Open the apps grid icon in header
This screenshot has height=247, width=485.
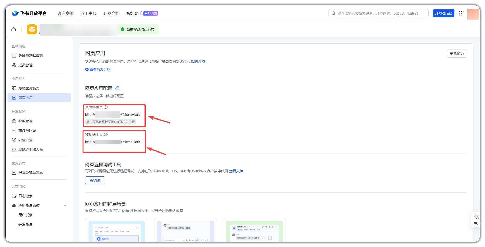click(461, 13)
